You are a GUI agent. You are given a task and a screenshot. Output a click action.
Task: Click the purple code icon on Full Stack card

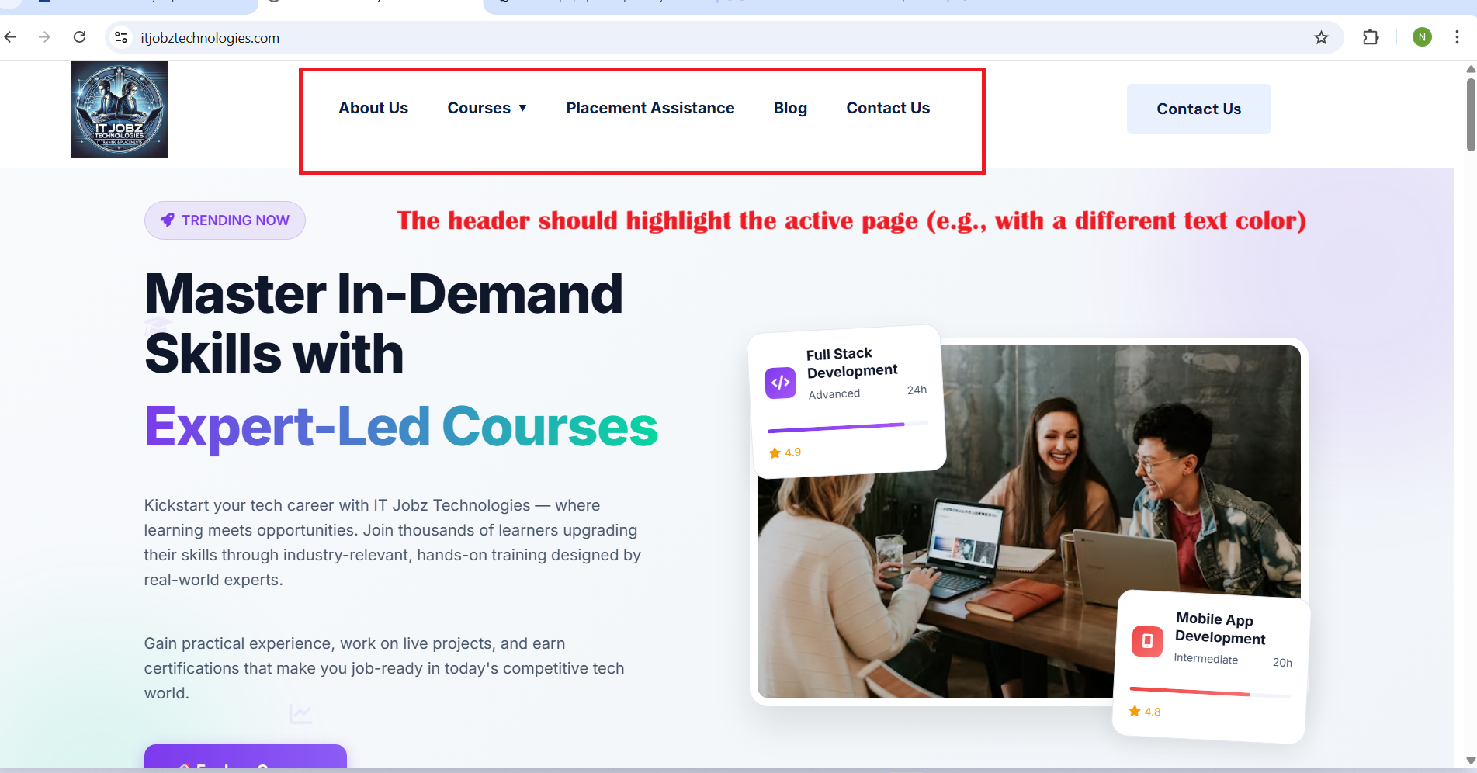click(781, 383)
